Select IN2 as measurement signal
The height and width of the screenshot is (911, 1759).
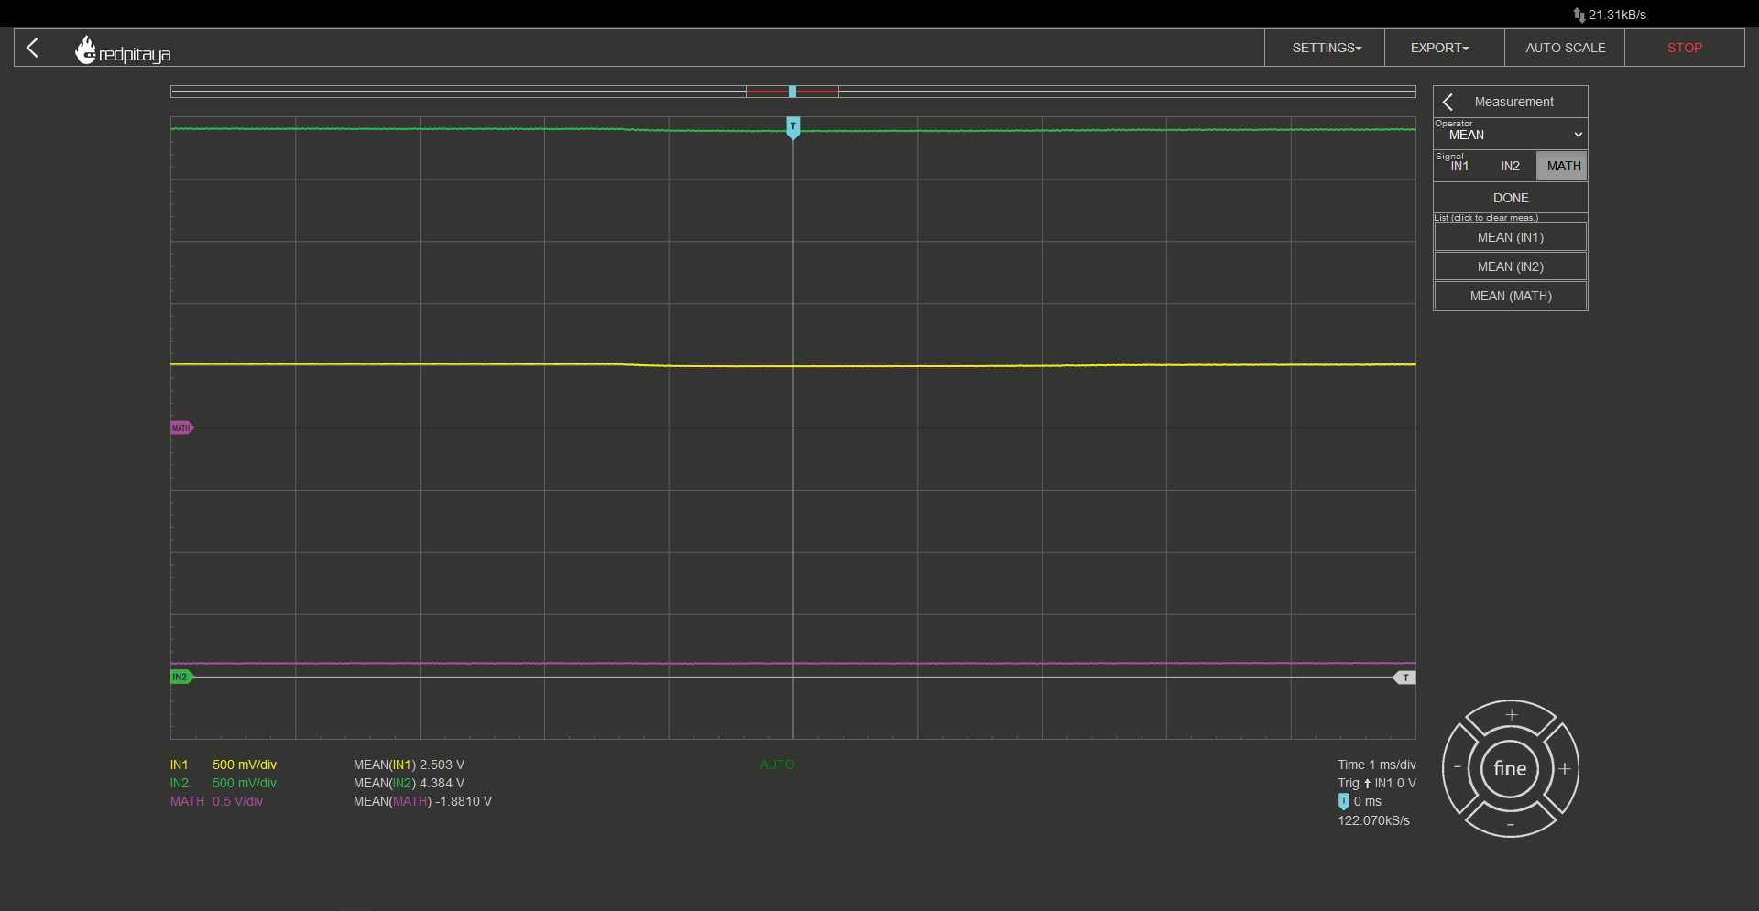coord(1511,166)
